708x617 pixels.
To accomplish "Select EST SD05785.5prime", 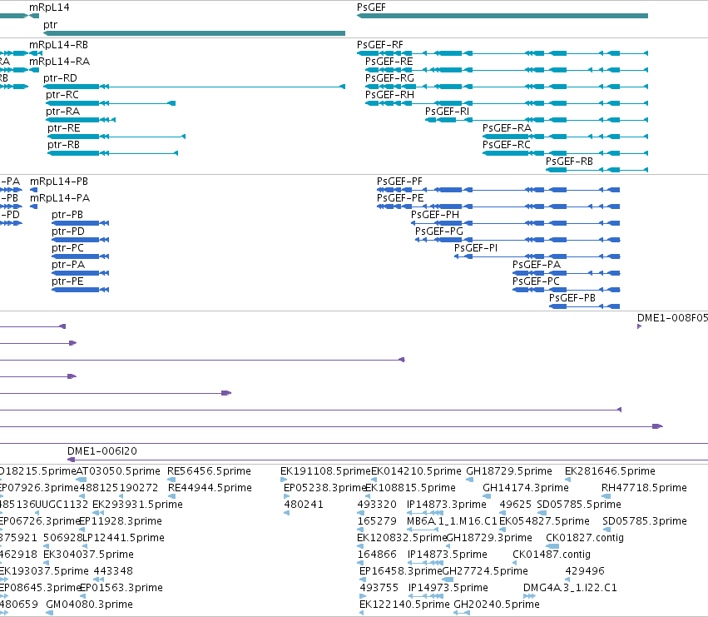I will 542,513.
